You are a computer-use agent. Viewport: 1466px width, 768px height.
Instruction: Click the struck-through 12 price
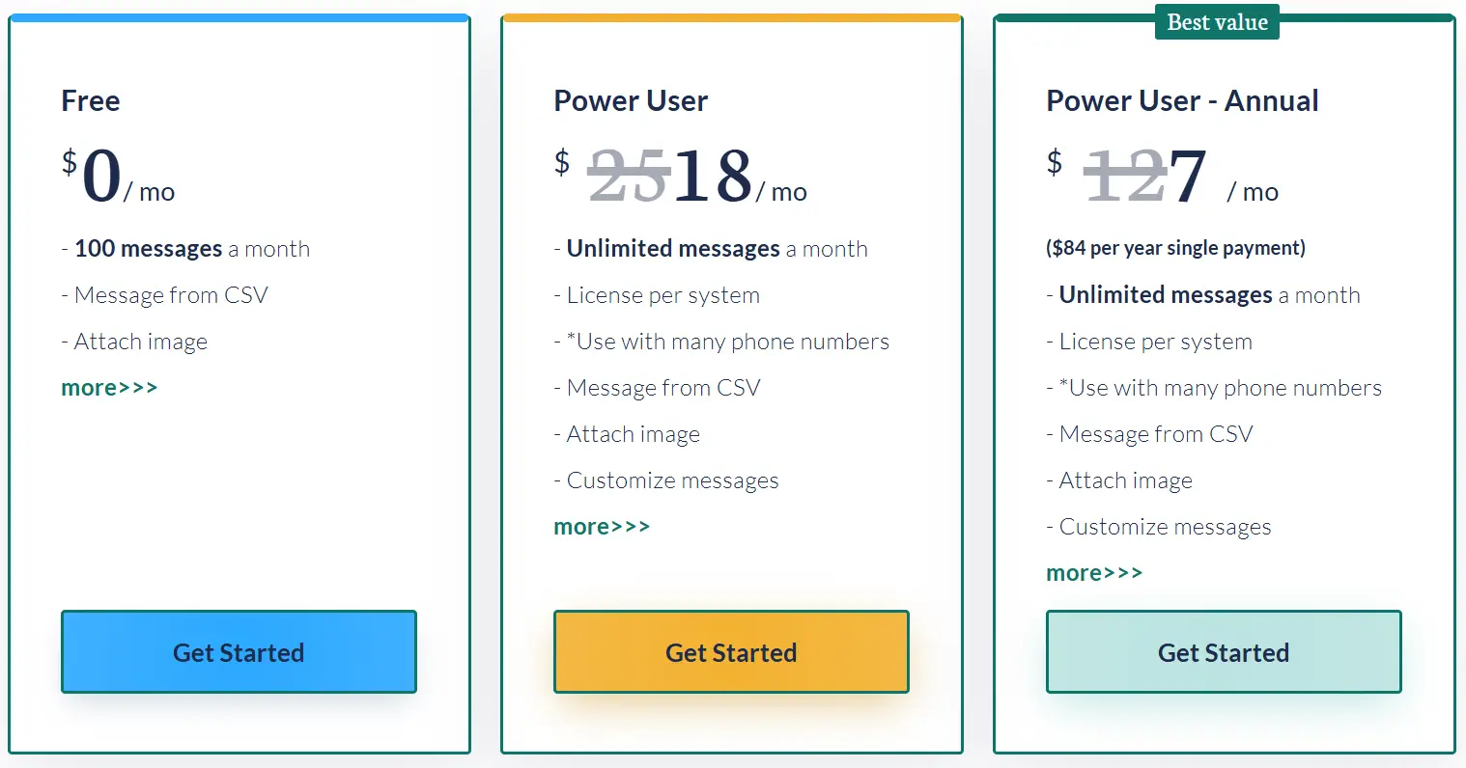[x=1125, y=178]
